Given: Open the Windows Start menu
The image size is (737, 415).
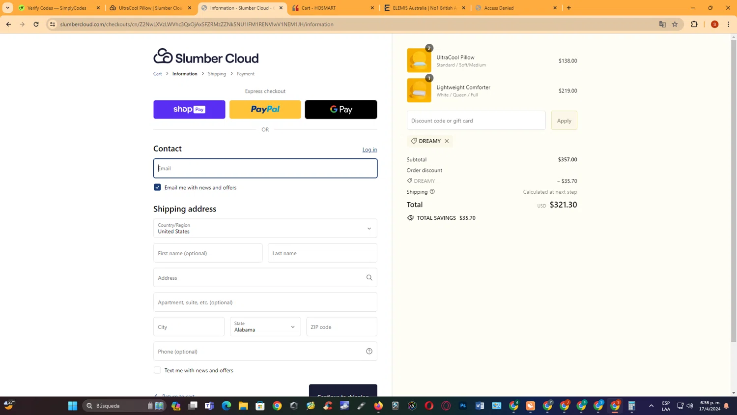Looking at the screenshot, I should pyautogui.click(x=73, y=406).
